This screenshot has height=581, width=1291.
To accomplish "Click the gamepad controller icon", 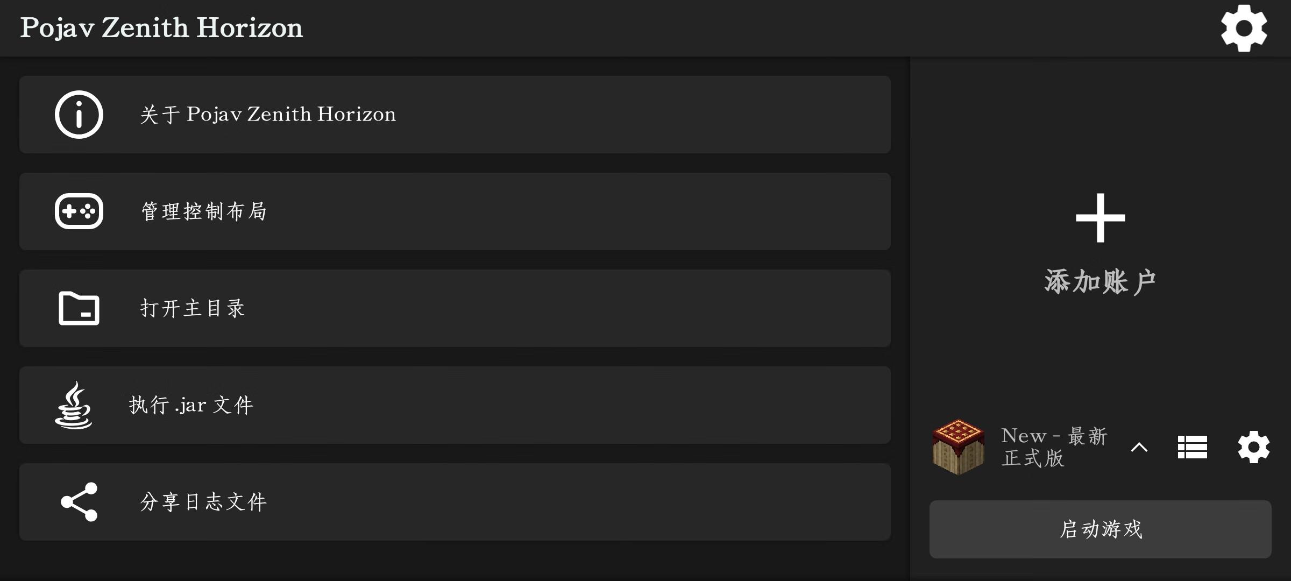I will [79, 211].
